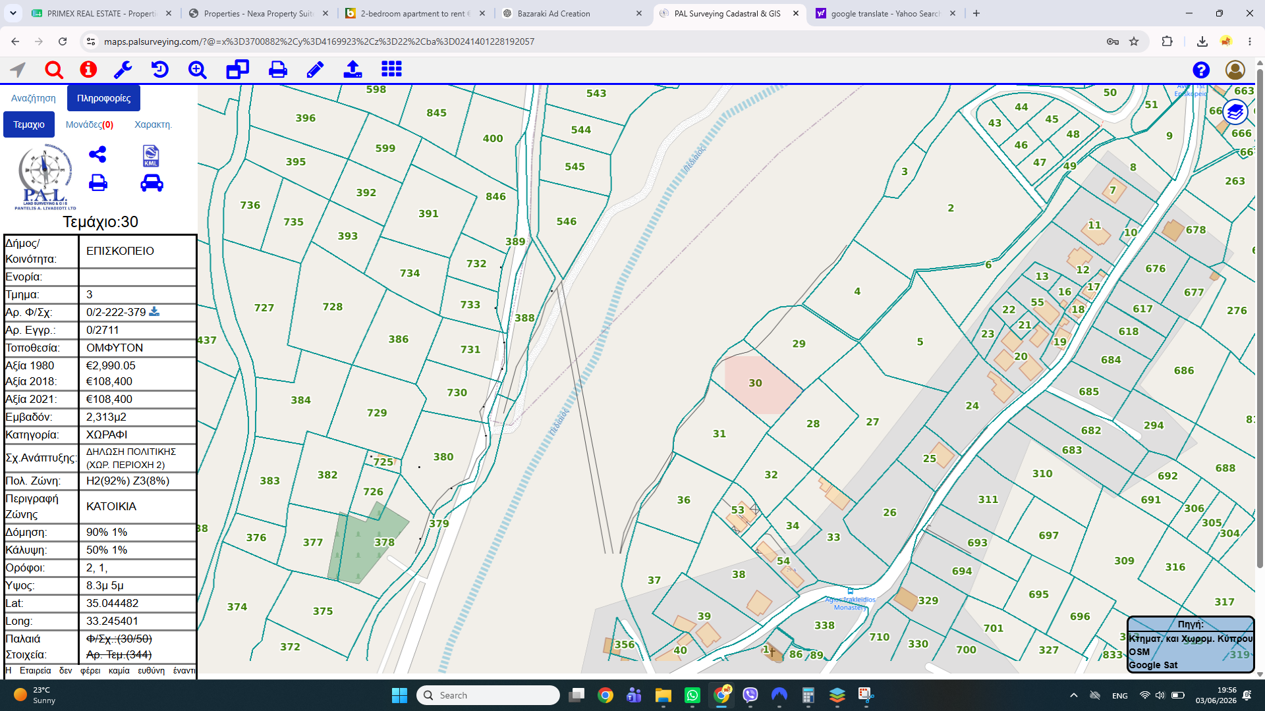Click the zone value Η2(92%) Ζ3(8%)
This screenshot has height=711, width=1265.
[128, 481]
